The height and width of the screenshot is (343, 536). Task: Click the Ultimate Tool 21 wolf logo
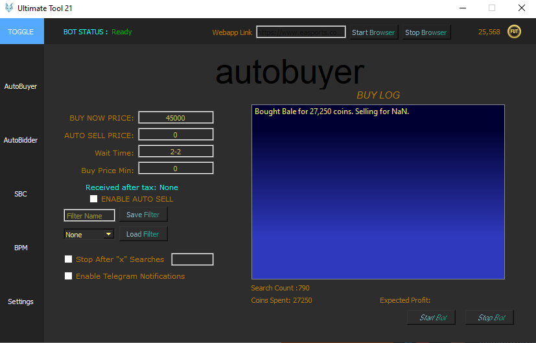click(9, 8)
